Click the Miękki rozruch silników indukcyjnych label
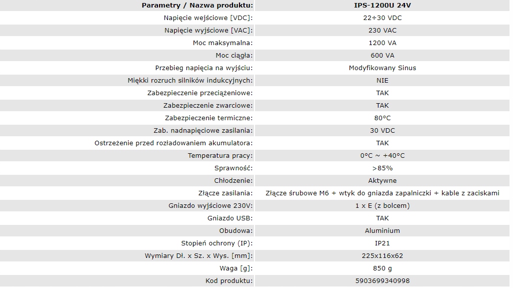This screenshot has height=288, width=513. (x=190, y=81)
